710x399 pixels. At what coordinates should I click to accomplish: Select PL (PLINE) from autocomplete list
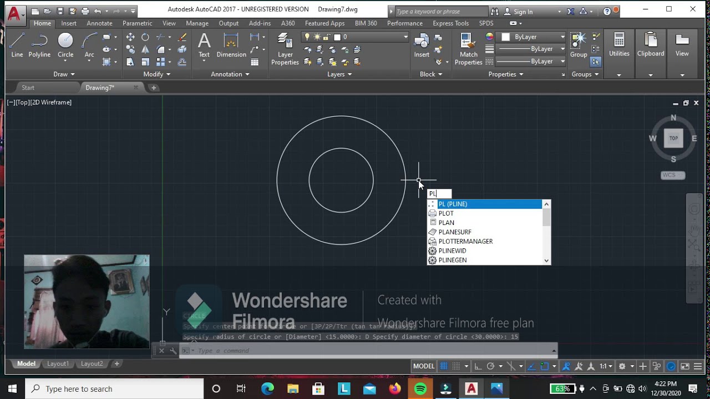click(x=484, y=204)
